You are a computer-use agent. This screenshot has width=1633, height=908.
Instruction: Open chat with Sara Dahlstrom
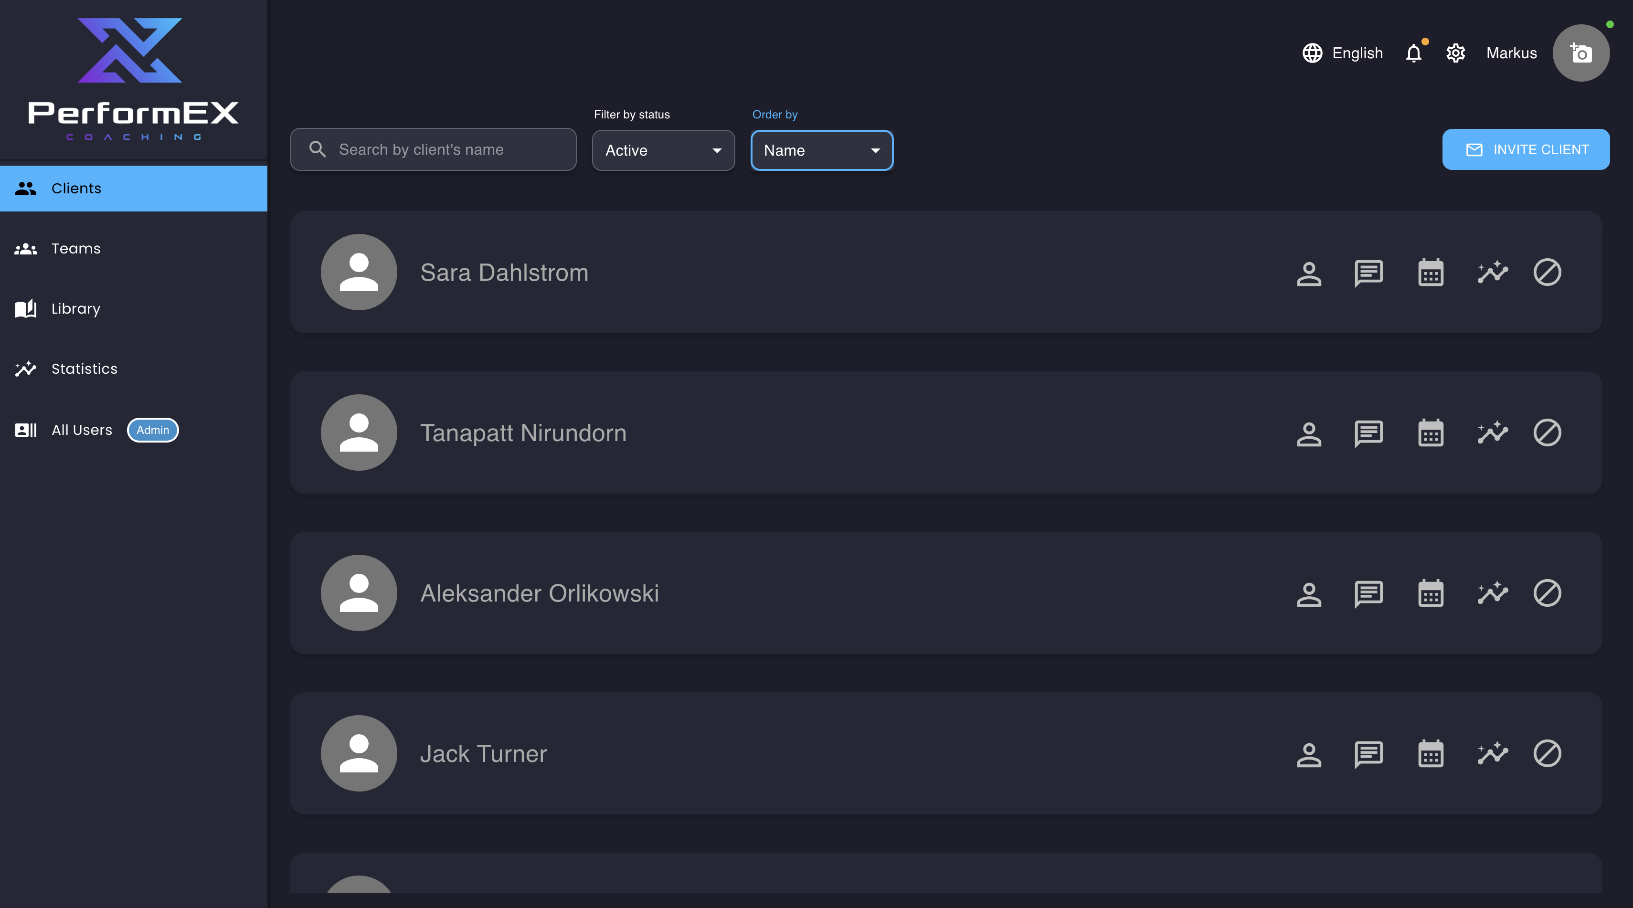tap(1368, 273)
